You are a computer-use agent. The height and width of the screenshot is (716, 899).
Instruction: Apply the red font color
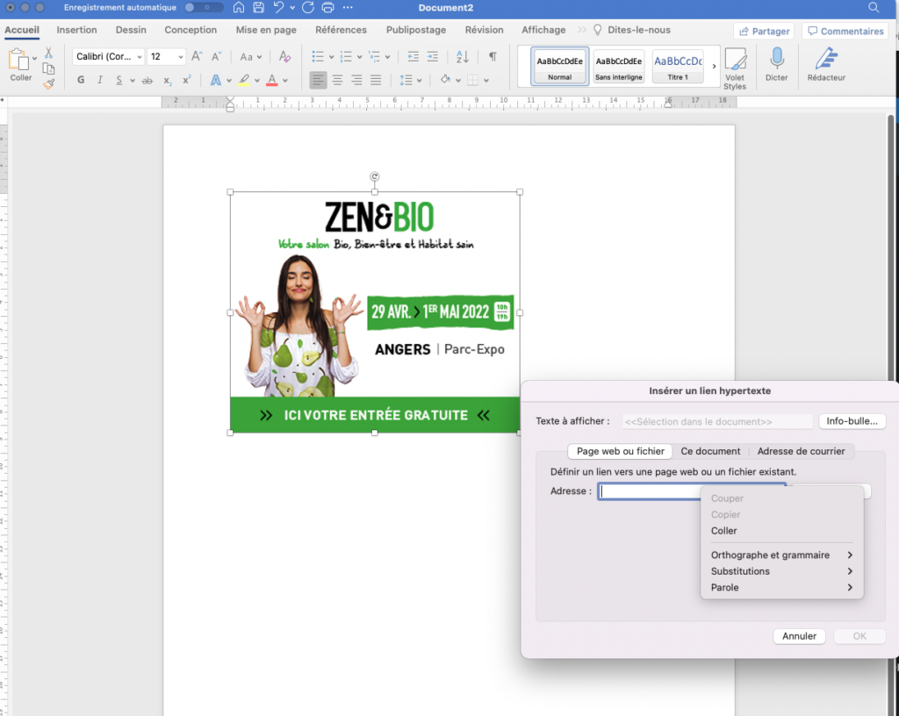click(272, 80)
